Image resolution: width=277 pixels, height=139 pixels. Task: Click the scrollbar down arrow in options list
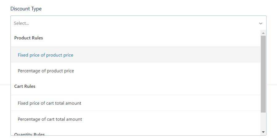[263, 132]
